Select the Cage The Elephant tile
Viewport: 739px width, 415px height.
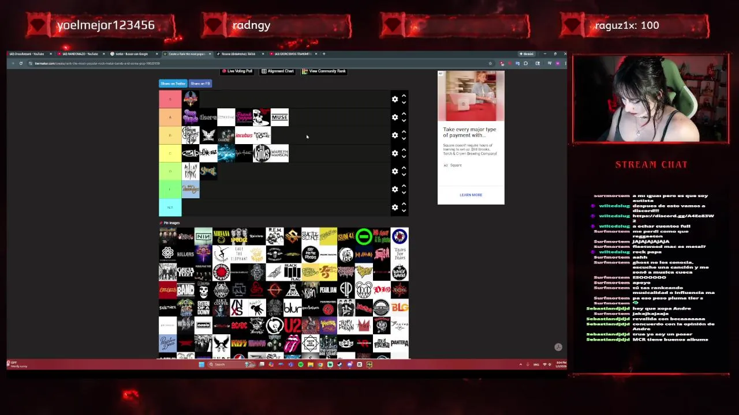click(239, 254)
